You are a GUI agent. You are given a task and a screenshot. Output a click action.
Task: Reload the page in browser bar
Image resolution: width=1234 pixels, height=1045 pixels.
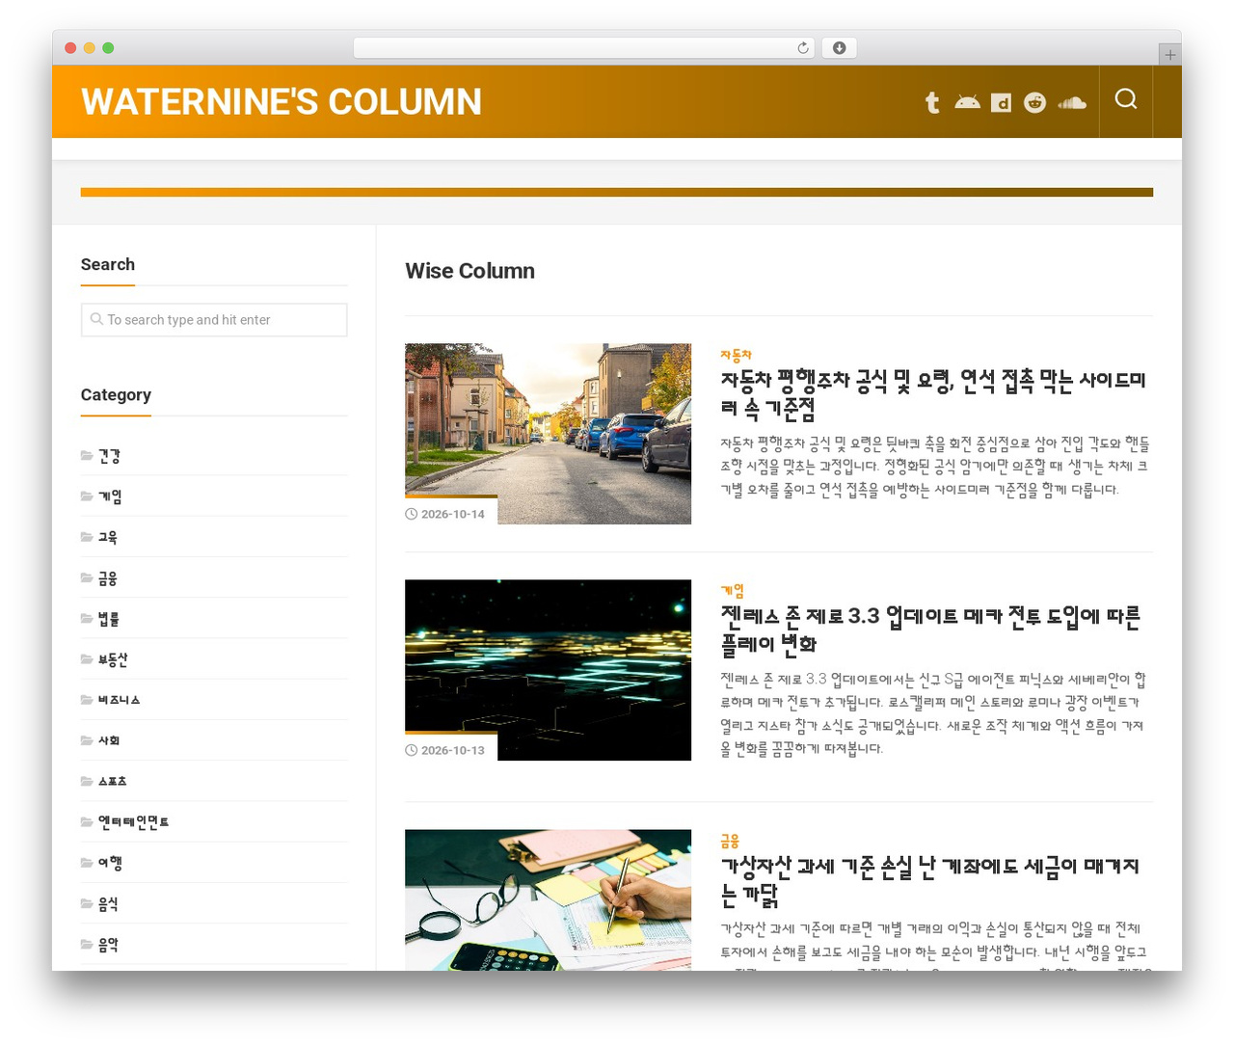click(802, 48)
